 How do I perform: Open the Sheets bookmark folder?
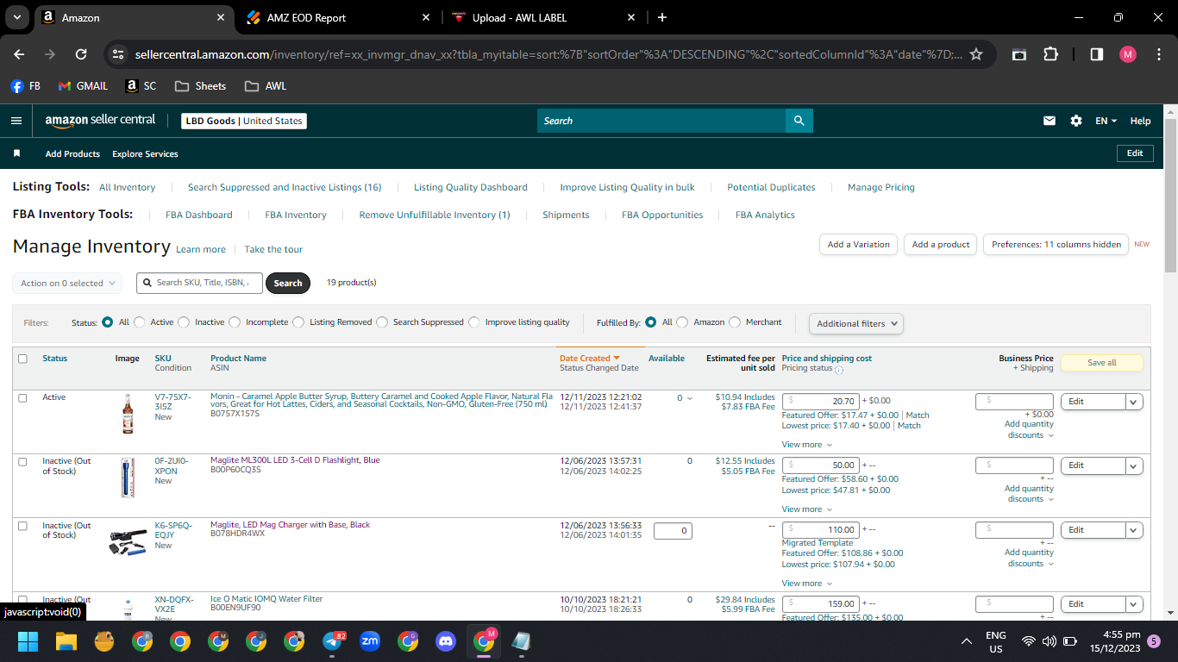pyautogui.click(x=200, y=86)
